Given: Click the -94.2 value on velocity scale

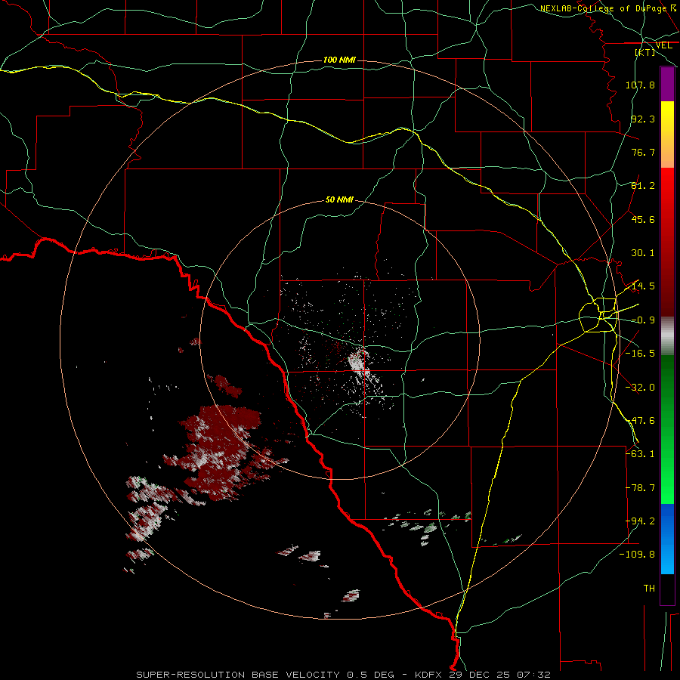Looking at the screenshot, I should click(x=640, y=521).
